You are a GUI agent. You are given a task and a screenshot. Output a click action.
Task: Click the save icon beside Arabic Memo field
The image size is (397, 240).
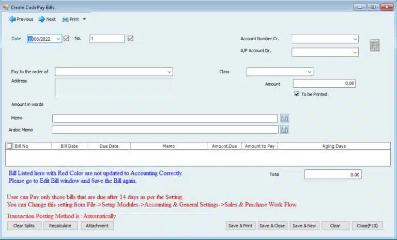[x=284, y=130]
